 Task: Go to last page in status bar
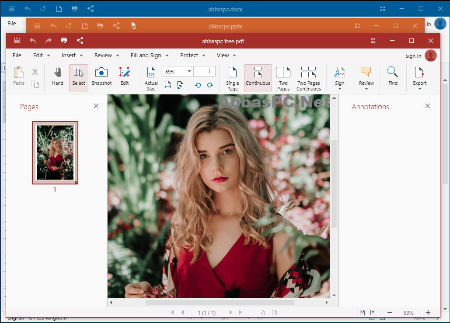[x=241, y=313]
